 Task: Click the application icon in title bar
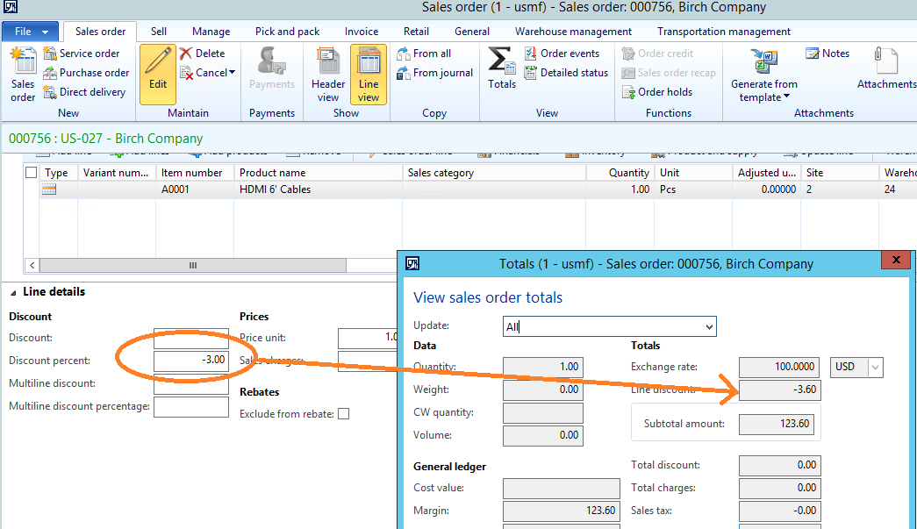tap(10, 7)
